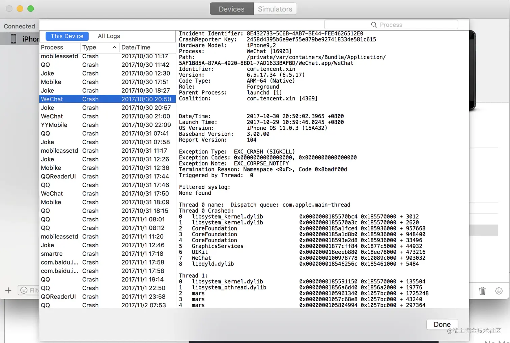The height and width of the screenshot is (343, 510).
Task: Click the filter funnel icon in the filter field
Action: pos(24,290)
